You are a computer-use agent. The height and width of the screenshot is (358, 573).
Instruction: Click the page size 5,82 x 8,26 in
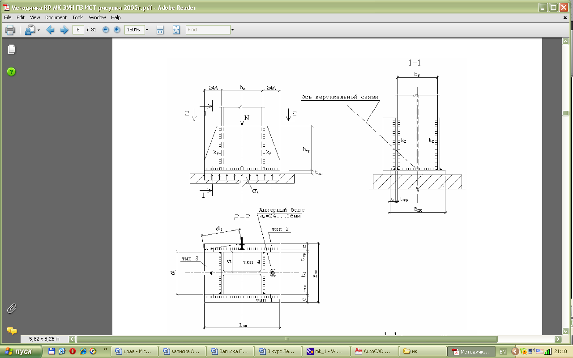click(44, 339)
